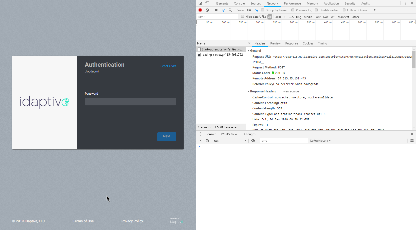Viewport: 416px width, 230px height.
Task: Show the Cookies tab of the request
Action: point(308,43)
